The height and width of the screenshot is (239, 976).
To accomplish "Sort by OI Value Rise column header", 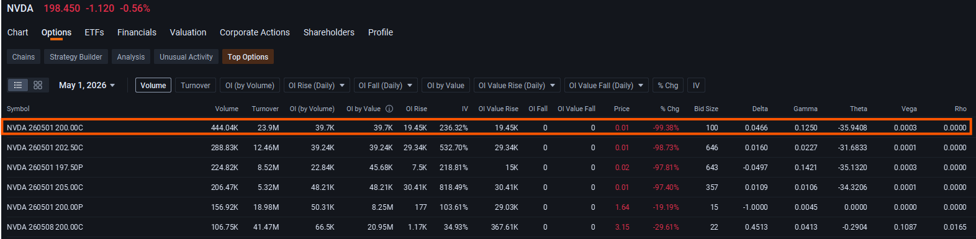I will point(498,109).
